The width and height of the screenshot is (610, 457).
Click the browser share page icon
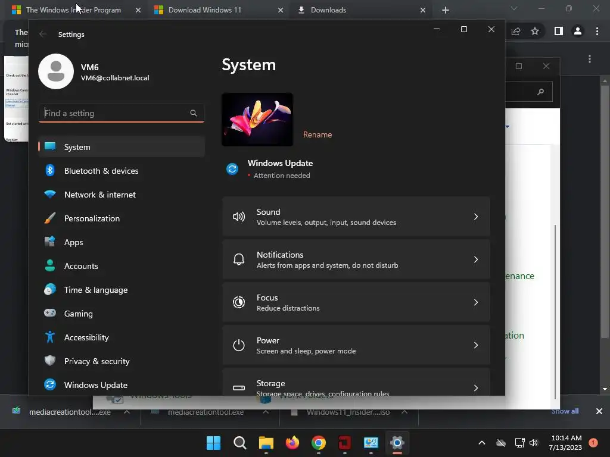tap(516, 31)
